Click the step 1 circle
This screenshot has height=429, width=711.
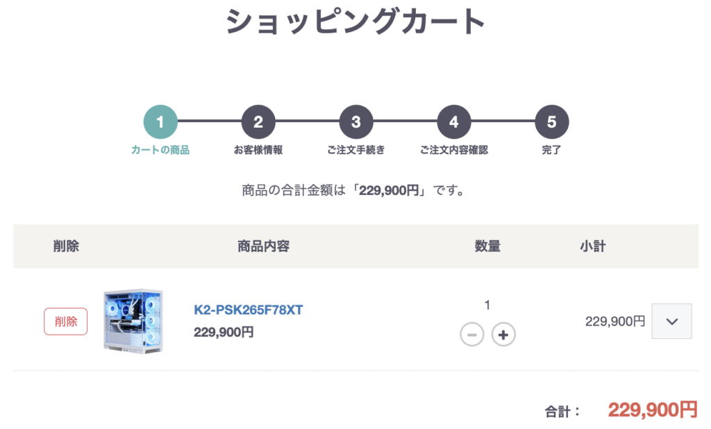coord(160,122)
